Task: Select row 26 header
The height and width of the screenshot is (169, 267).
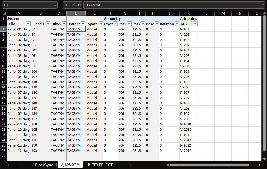Action: tap(3, 151)
